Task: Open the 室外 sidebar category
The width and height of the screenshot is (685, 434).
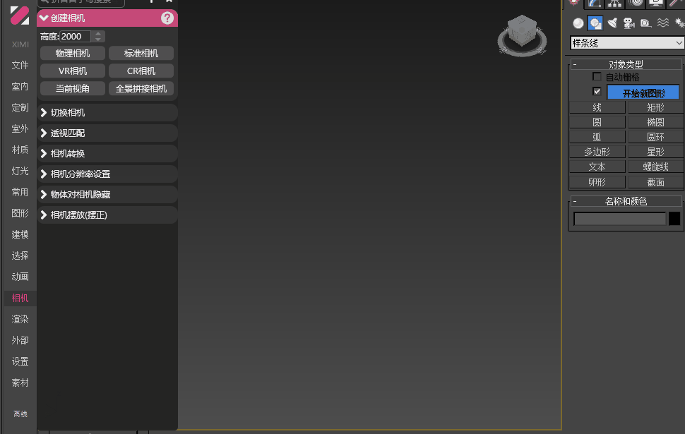Action: coord(20,129)
